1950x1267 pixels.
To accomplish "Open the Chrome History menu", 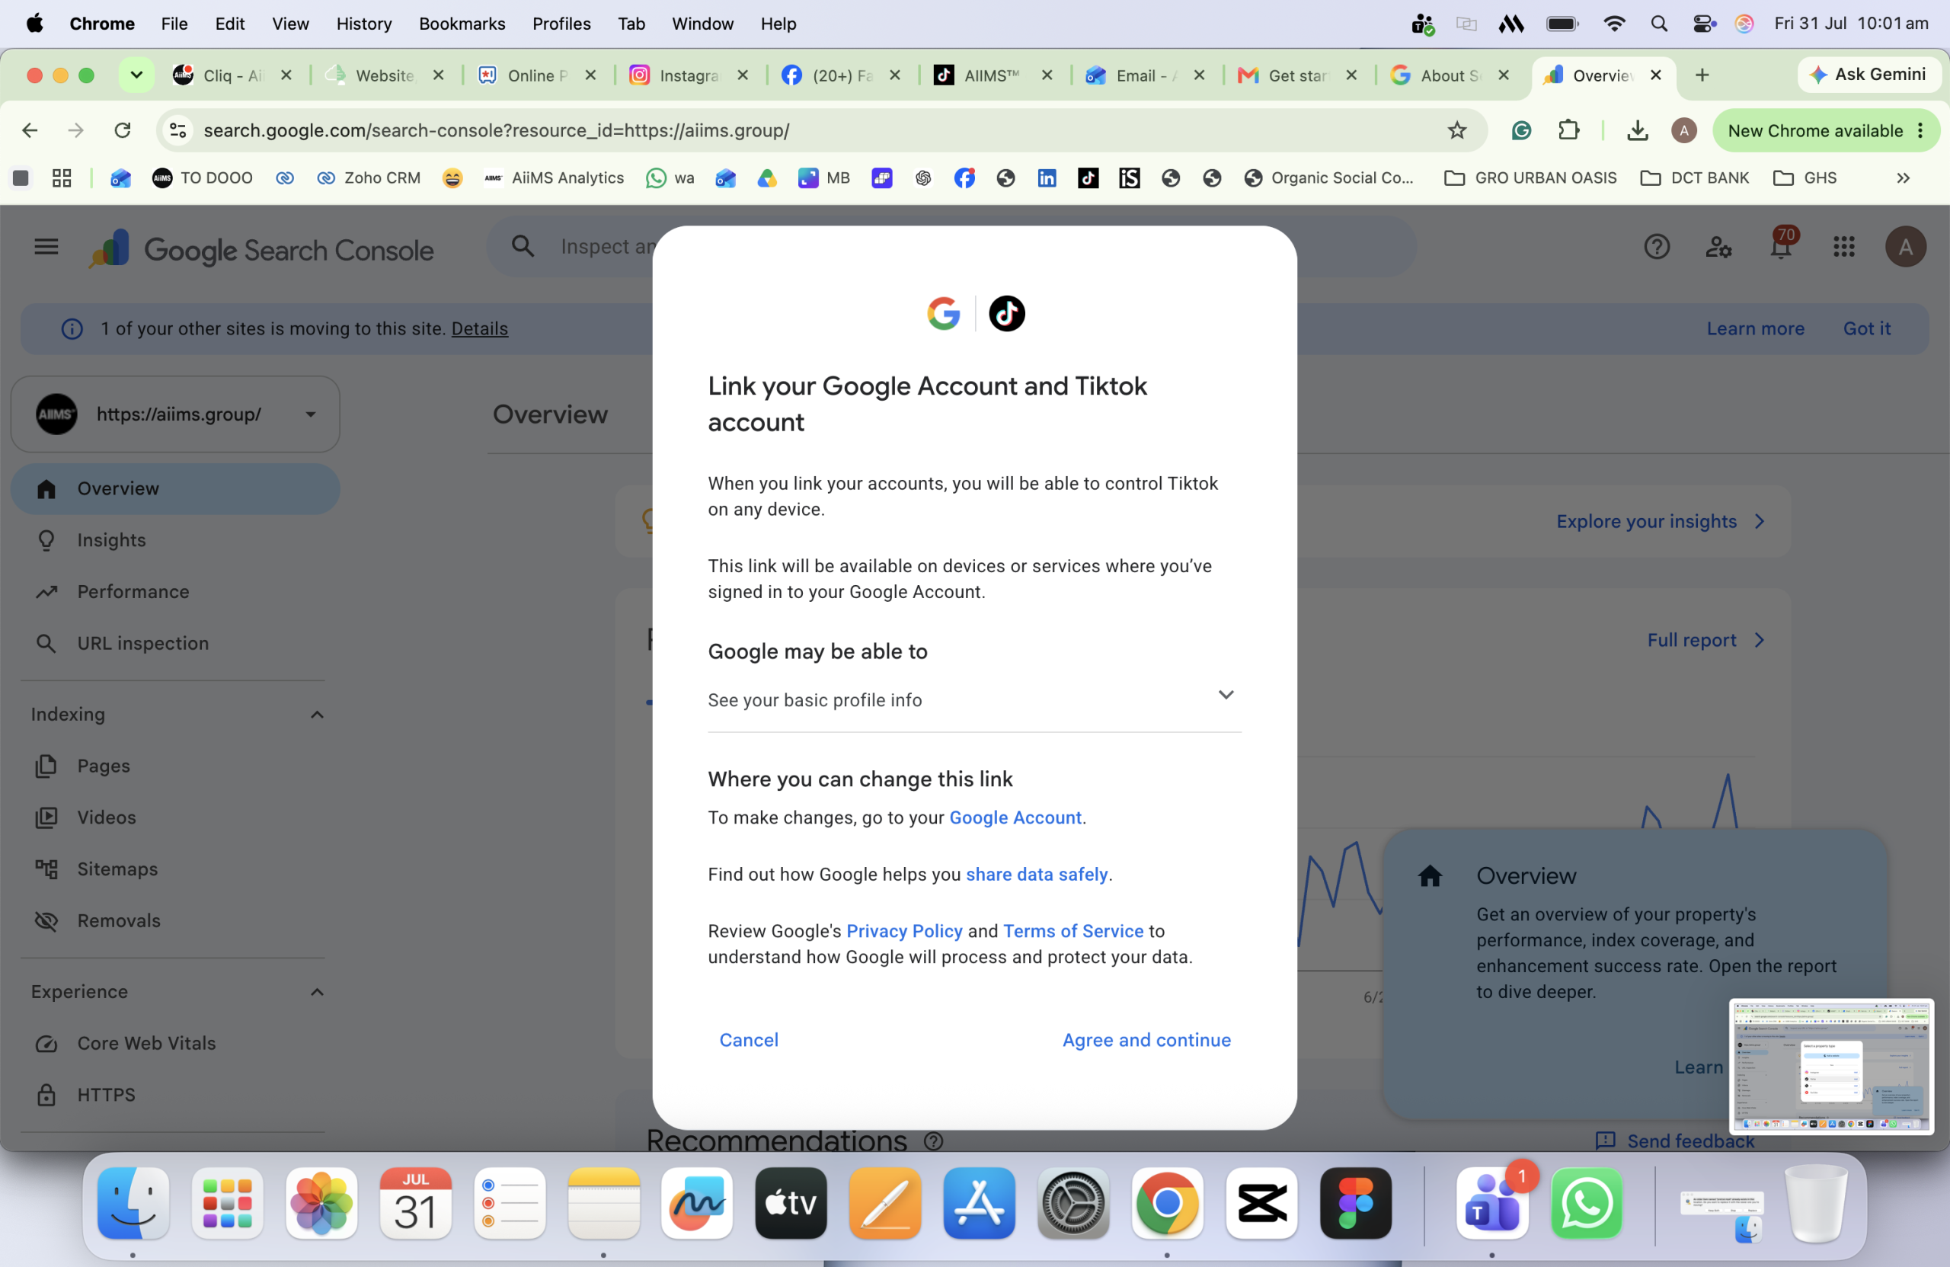I will (x=364, y=24).
